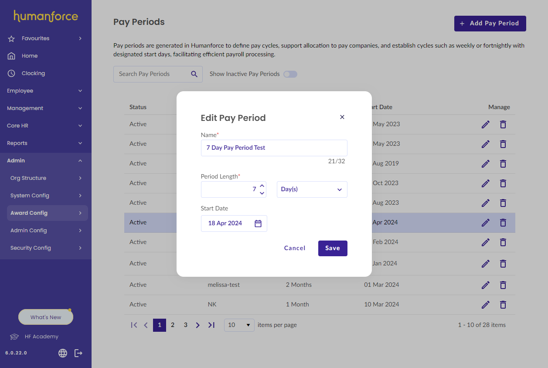Open Clocking from the sidebar
The width and height of the screenshot is (548, 368).
click(33, 73)
